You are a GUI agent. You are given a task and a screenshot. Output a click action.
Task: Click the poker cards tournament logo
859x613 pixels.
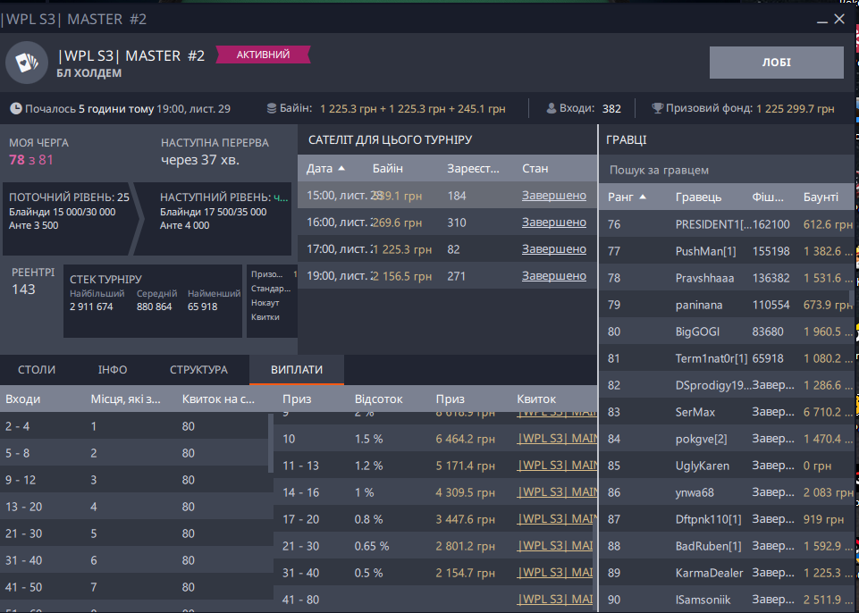tap(26, 63)
